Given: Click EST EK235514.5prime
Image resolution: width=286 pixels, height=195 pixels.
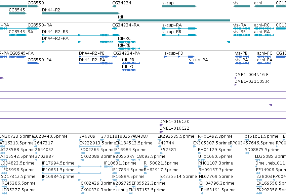Looking at the screenshot, I should pyautogui.click(x=178, y=177).
